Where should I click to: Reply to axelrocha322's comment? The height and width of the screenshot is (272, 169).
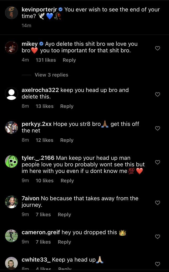(x=67, y=106)
